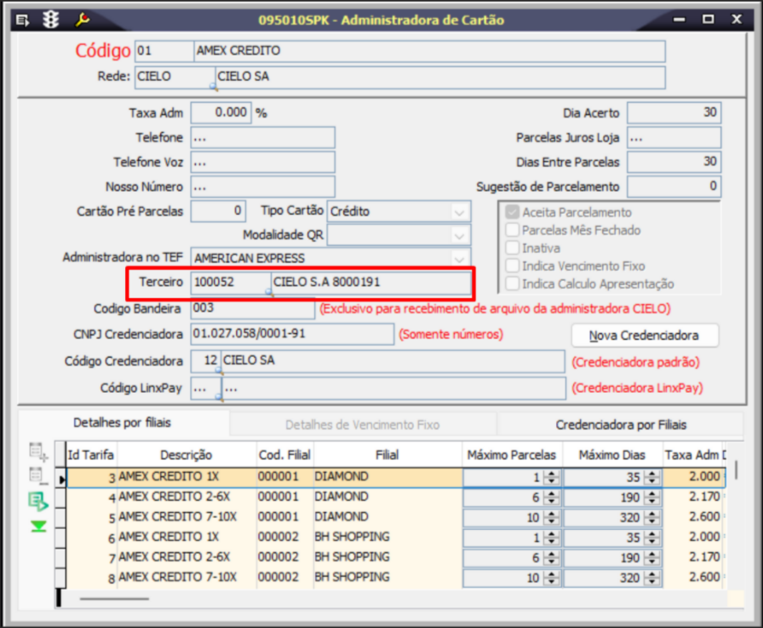This screenshot has height=628, width=763.
Task: Click the Descrição column header
Action: pyautogui.click(x=186, y=455)
